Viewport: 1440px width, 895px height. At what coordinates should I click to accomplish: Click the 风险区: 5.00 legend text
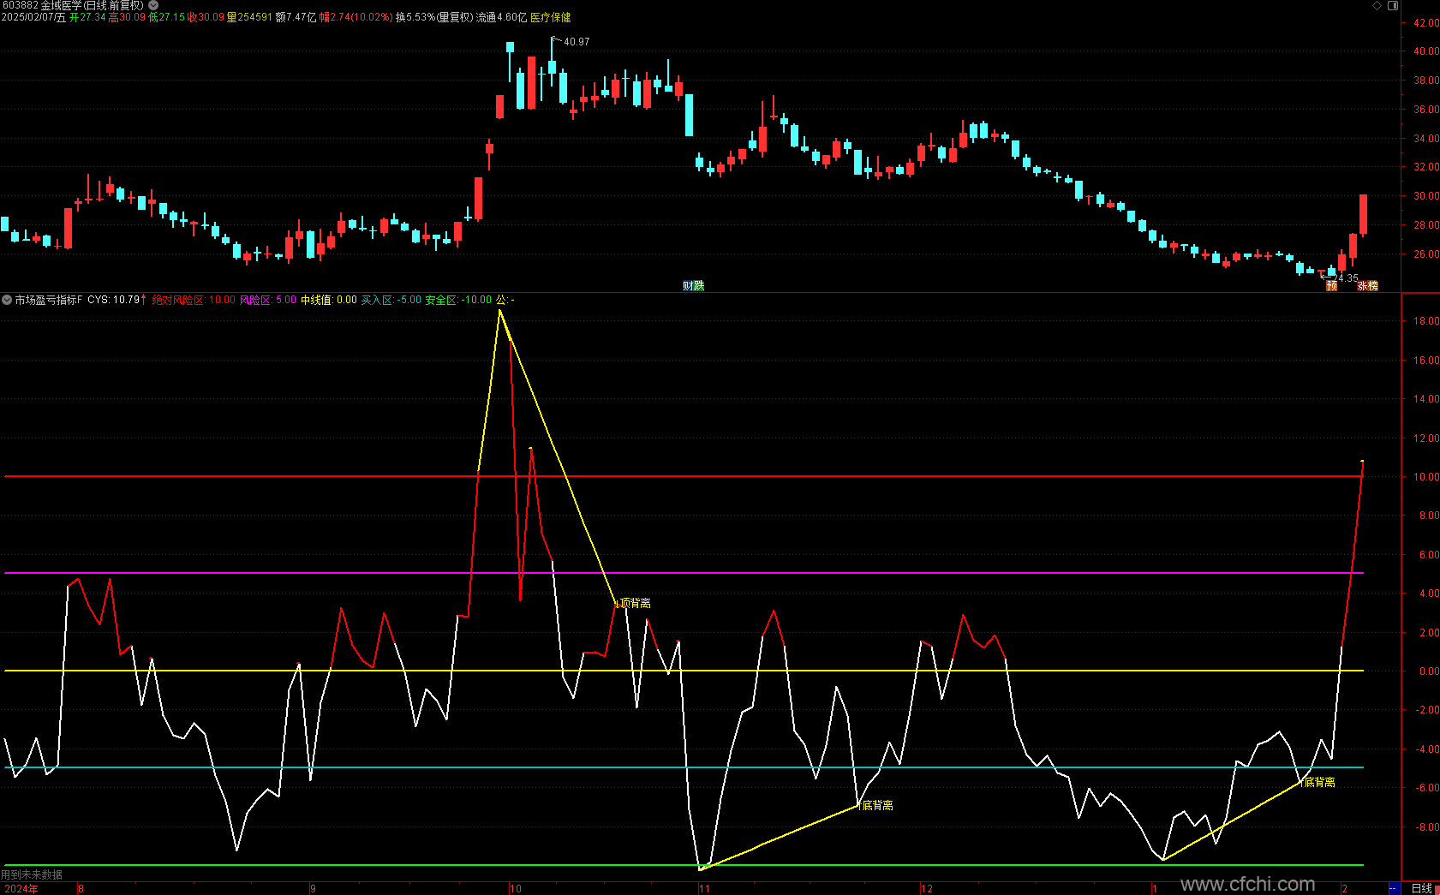point(268,300)
